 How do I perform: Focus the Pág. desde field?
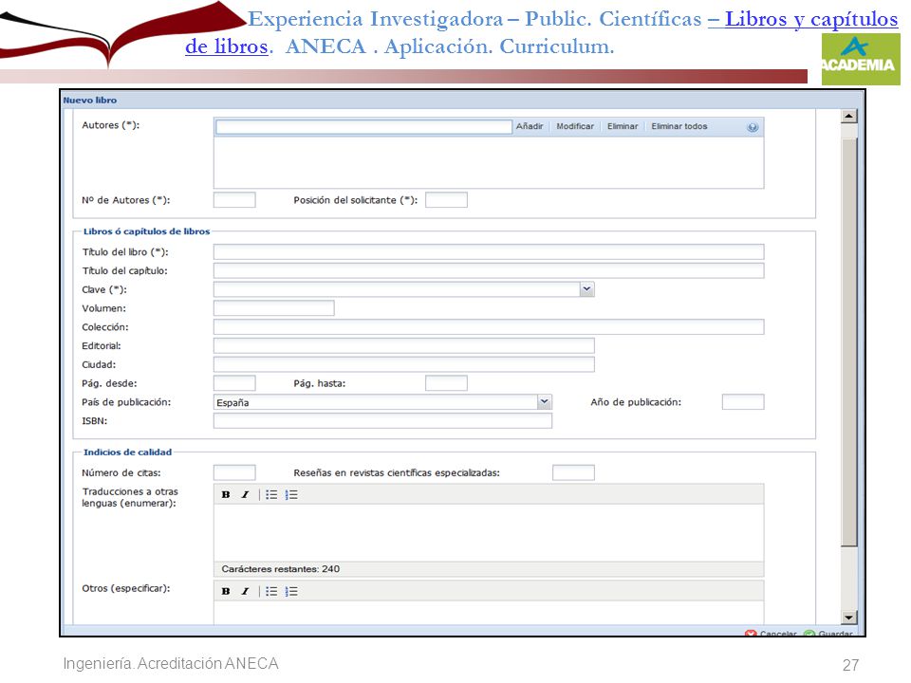click(234, 383)
